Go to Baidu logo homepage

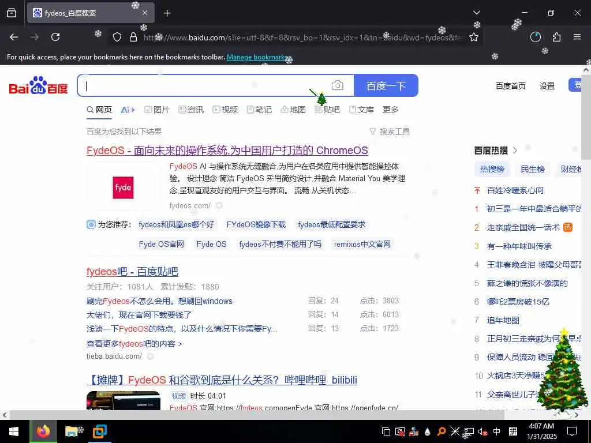(38, 85)
